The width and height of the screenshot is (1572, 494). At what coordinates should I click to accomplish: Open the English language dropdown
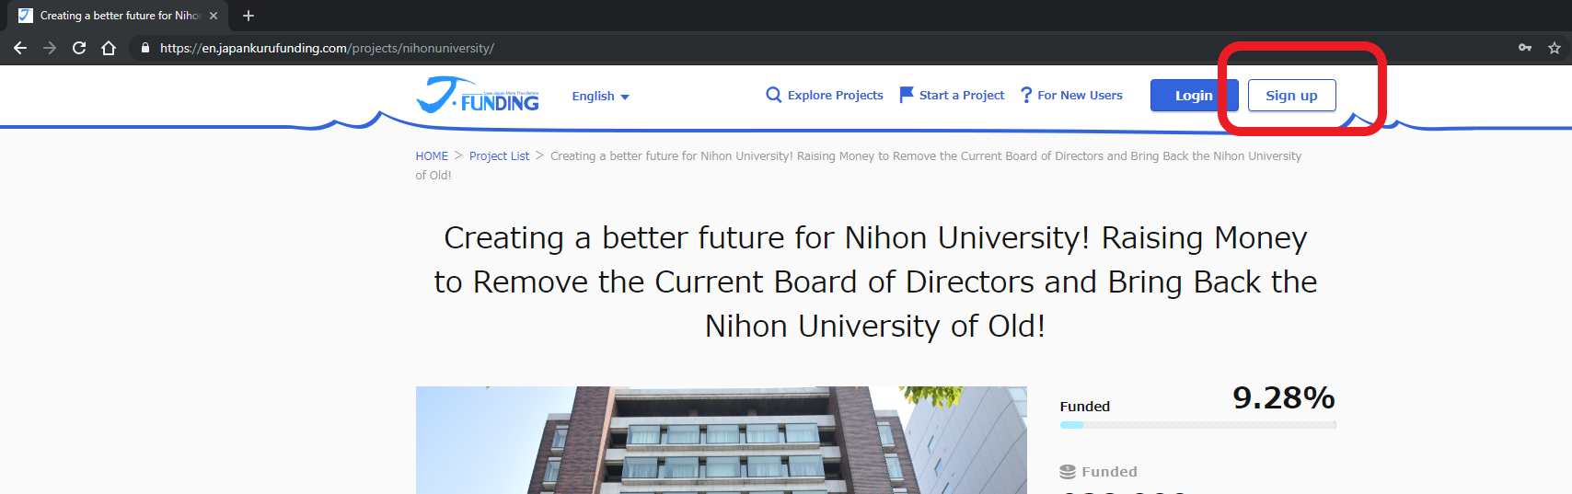(600, 96)
